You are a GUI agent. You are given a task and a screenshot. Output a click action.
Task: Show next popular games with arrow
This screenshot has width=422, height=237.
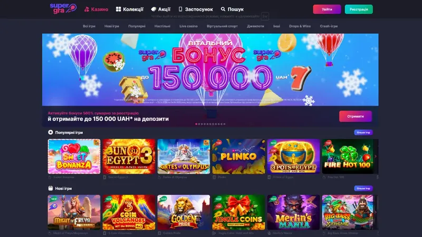(x=376, y=156)
